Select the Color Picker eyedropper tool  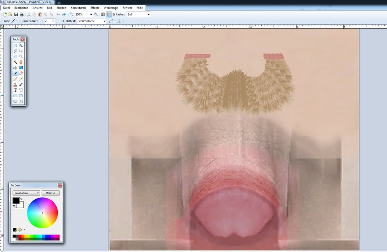[x=21, y=79]
